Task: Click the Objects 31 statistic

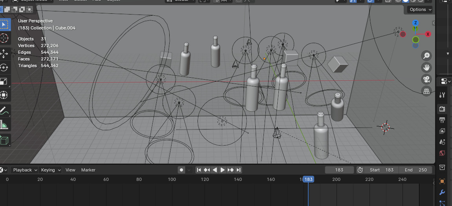Action: tap(32, 39)
